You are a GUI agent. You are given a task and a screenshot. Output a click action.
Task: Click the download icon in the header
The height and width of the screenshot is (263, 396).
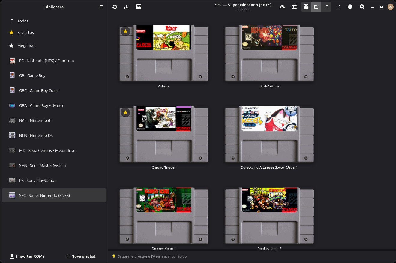[x=127, y=7]
